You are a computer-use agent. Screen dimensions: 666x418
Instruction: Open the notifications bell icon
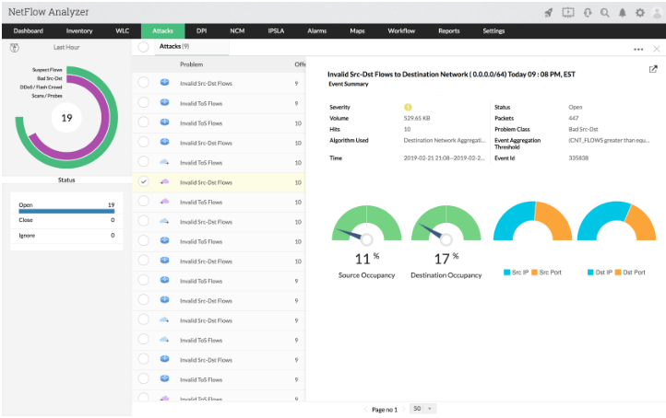pyautogui.click(x=623, y=12)
